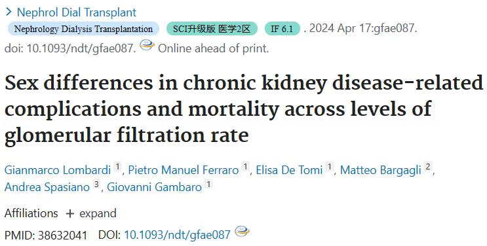Click affiliation superscript 2 after Bargagli
Image resolution: width=487 pixels, height=246 pixels.
pos(428,167)
